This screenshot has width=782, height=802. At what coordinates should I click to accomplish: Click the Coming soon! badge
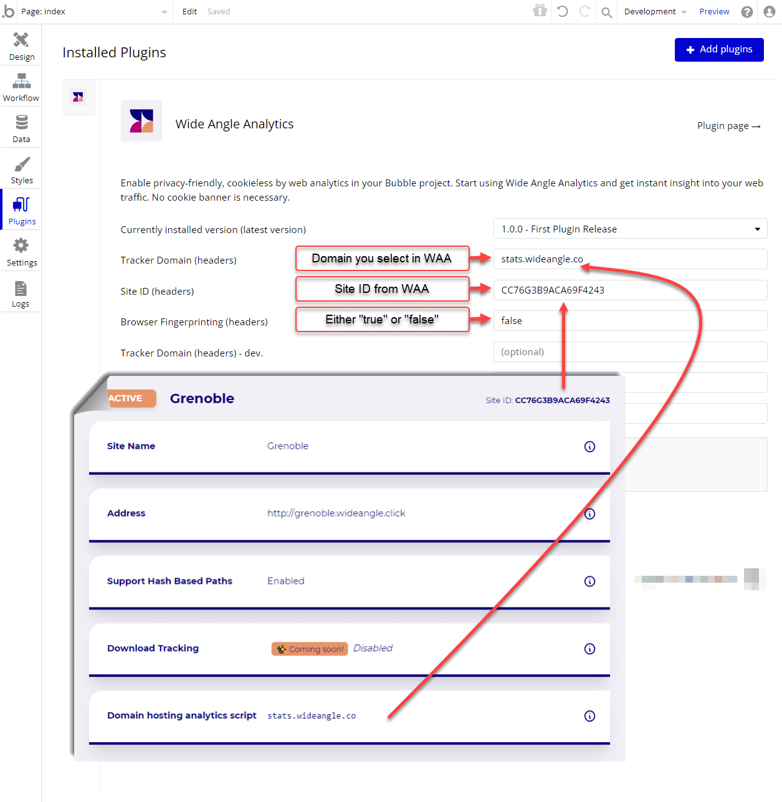310,649
